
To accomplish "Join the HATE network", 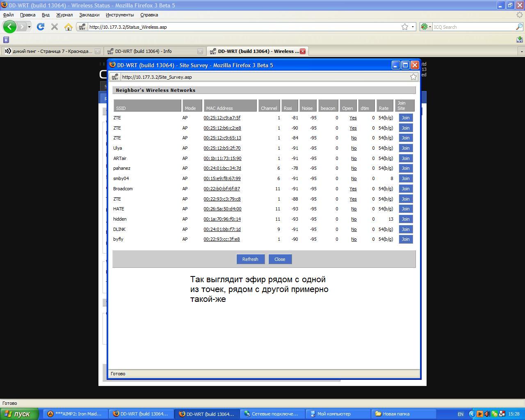I will (x=406, y=209).
